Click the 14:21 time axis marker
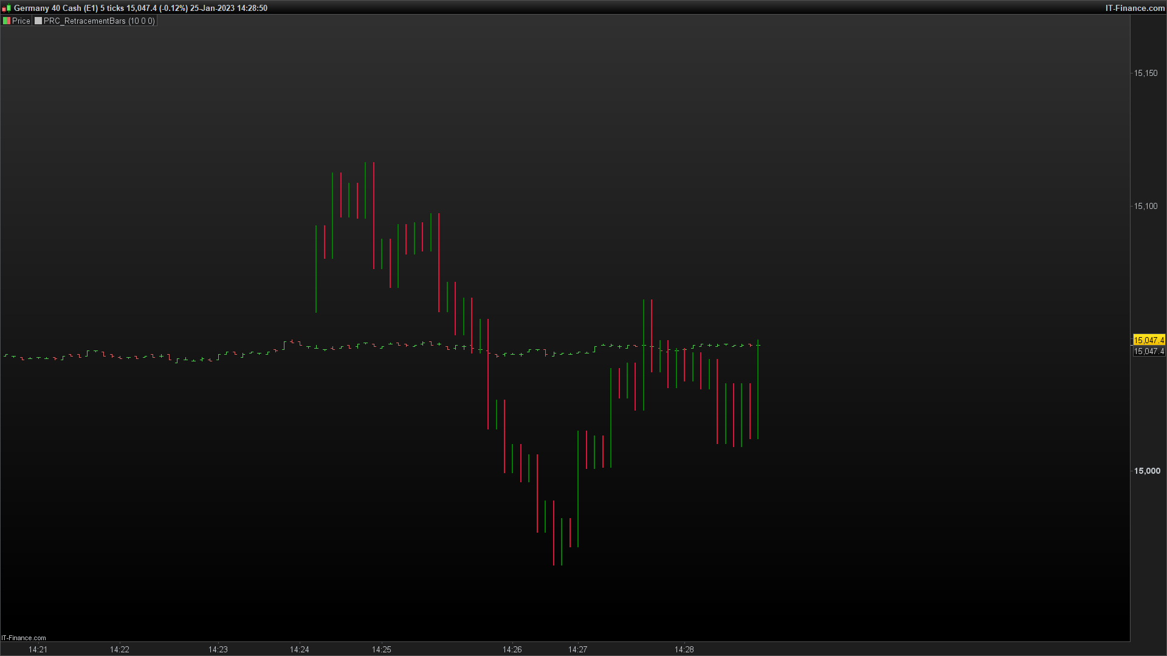1167x656 pixels. [38, 649]
